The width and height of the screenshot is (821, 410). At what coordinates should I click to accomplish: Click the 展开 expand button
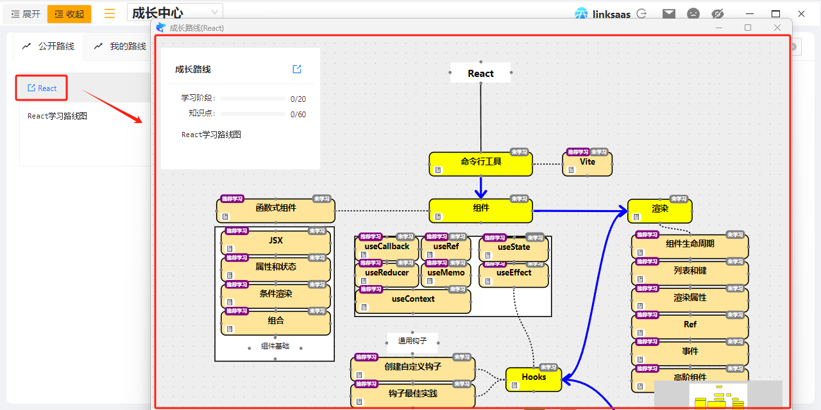pyautogui.click(x=25, y=14)
